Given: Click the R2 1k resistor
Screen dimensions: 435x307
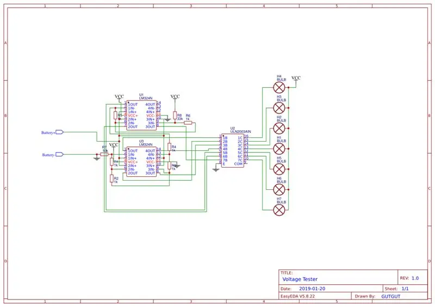Looking at the screenshot, I should [112, 178].
